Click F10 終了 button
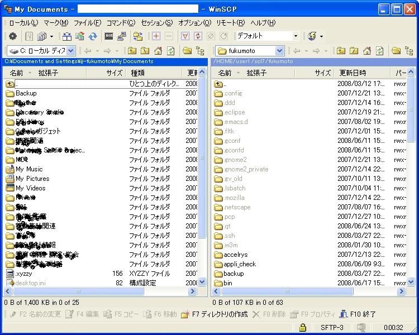 coord(358,314)
